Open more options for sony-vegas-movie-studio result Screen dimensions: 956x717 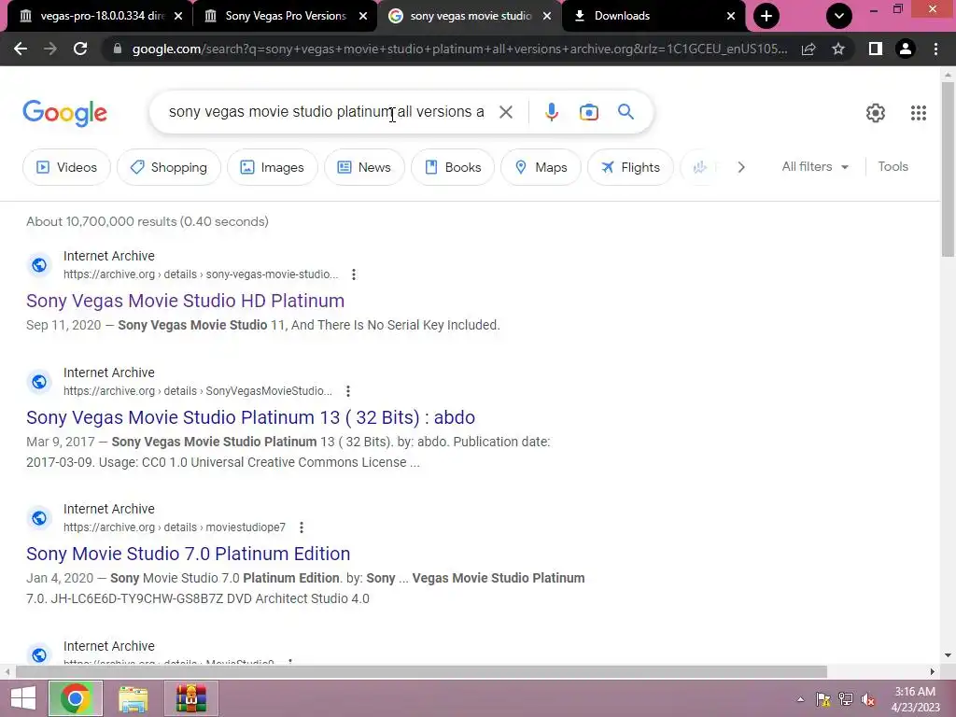point(354,274)
